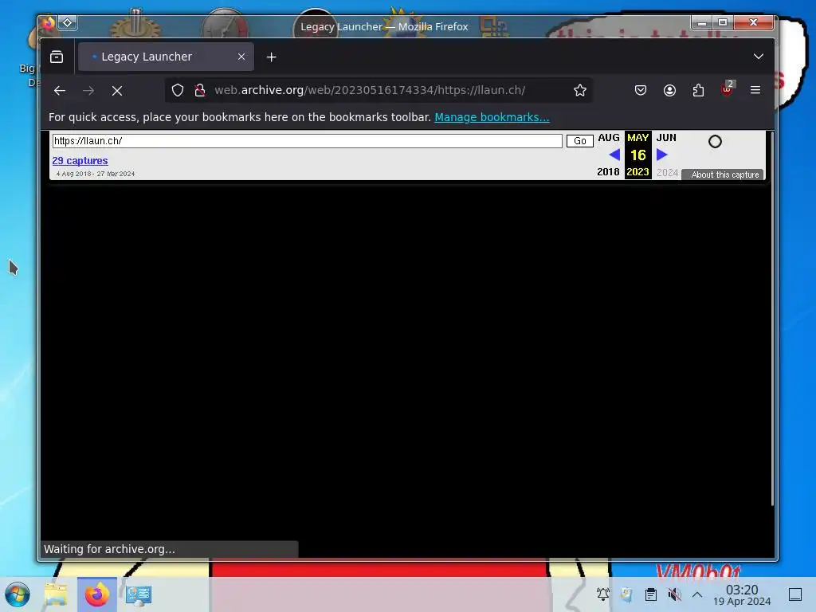Image resolution: width=816 pixels, height=612 pixels.
Task: Click the Wayback Machine URL input field
Action: (307, 140)
